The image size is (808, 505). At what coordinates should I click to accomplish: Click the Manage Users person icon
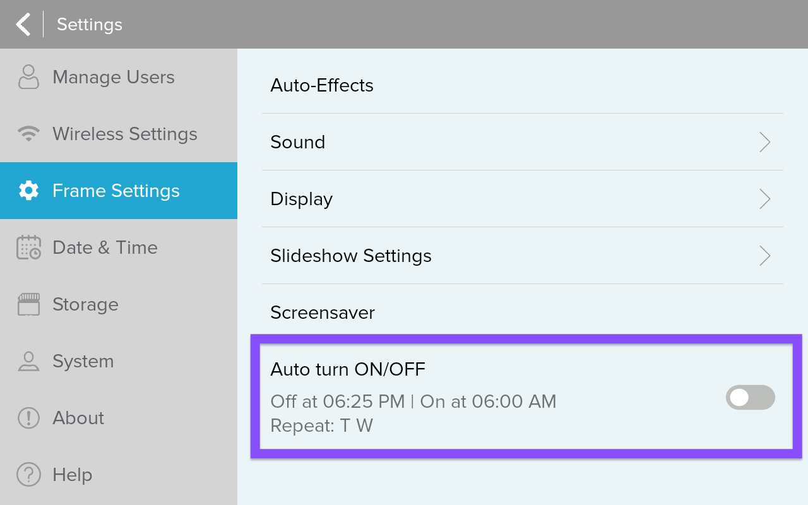click(x=28, y=77)
